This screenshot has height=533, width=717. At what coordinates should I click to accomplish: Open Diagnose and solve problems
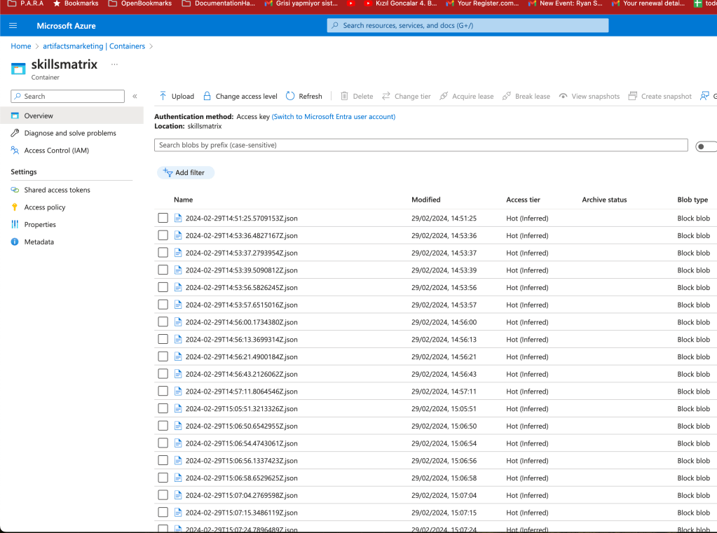(x=70, y=133)
